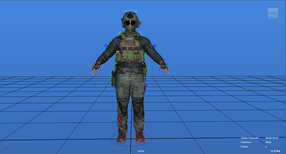Screen dimensions: 286x154
Task: Select the cyan line control on the belt buckle
Action: (129, 69)
